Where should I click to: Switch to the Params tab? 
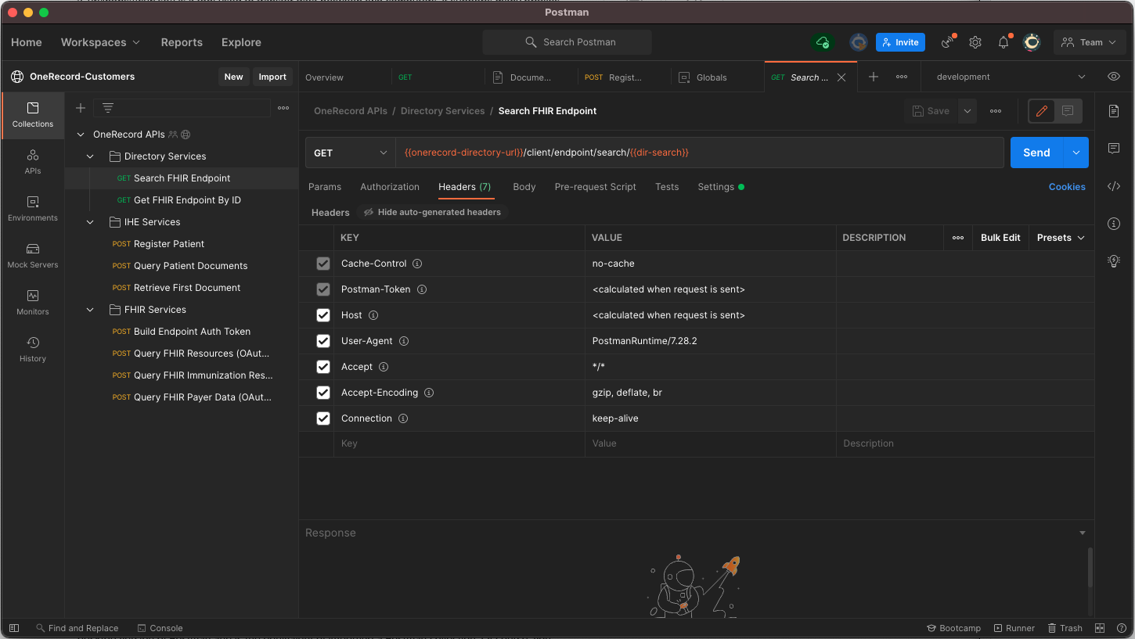click(x=325, y=187)
